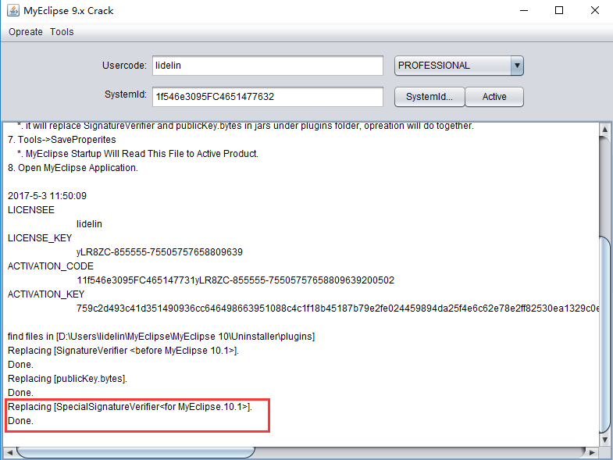The width and height of the screenshot is (613, 460).
Task: Maximize the MyEclipse 9.x Crack window
Action: point(559,11)
